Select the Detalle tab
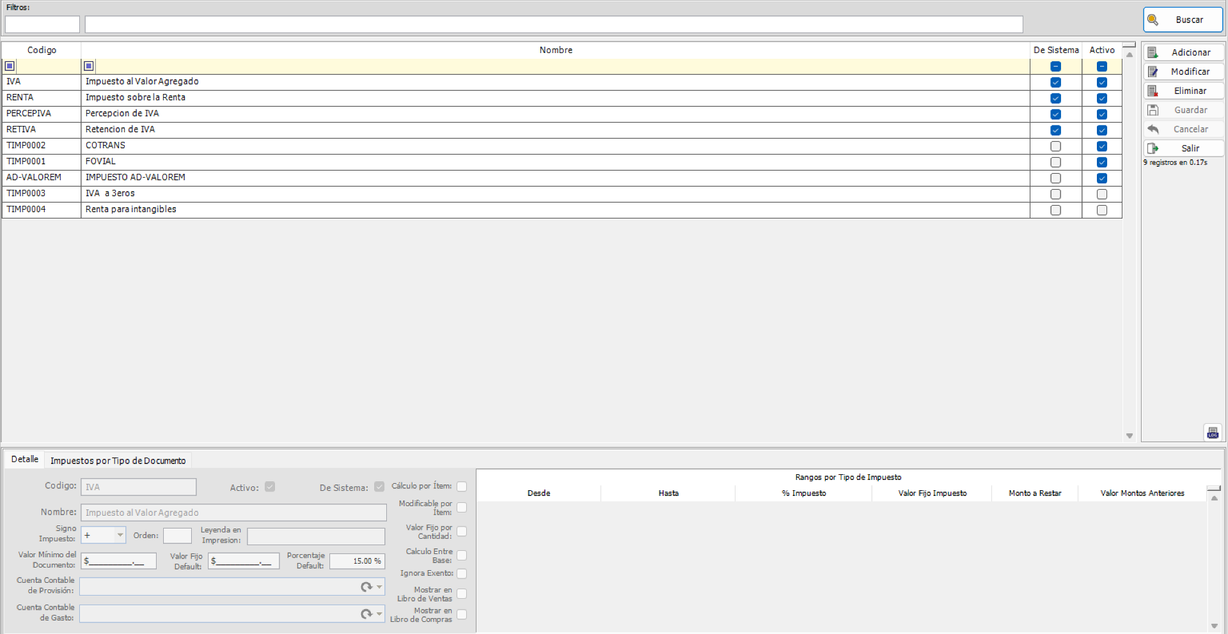This screenshot has width=1228, height=634. click(24, 459)
